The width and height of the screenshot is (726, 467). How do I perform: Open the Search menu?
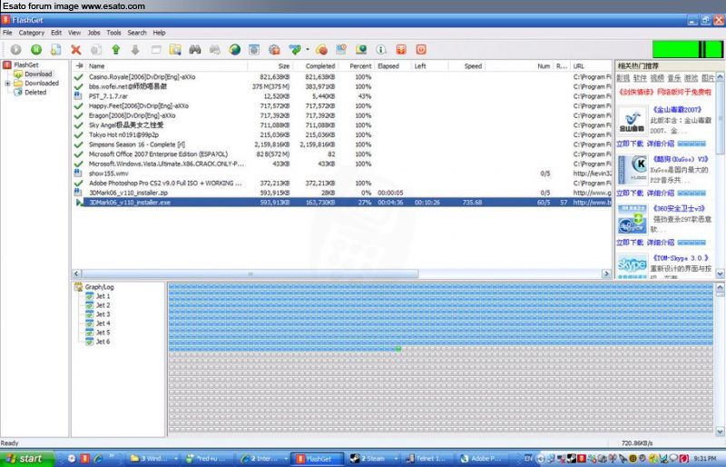137,33
